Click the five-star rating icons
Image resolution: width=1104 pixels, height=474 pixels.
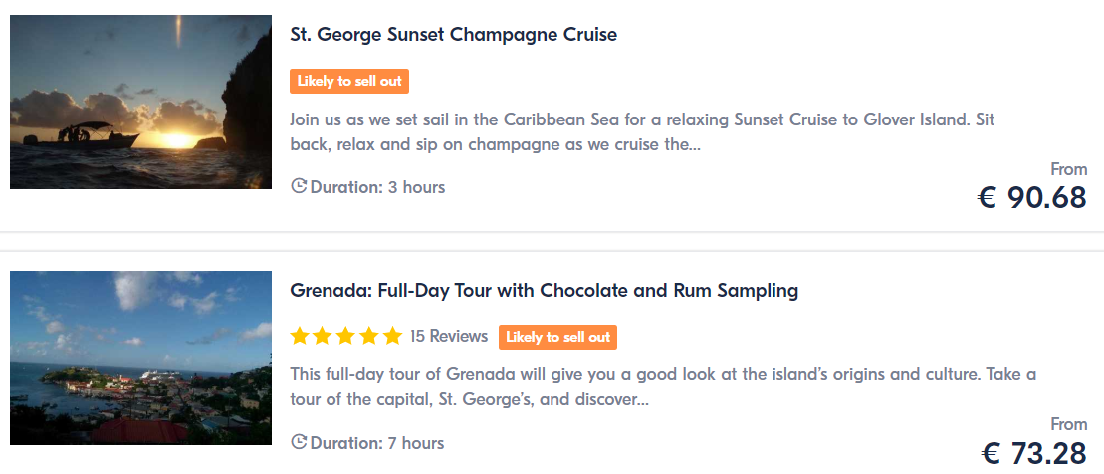345,336
